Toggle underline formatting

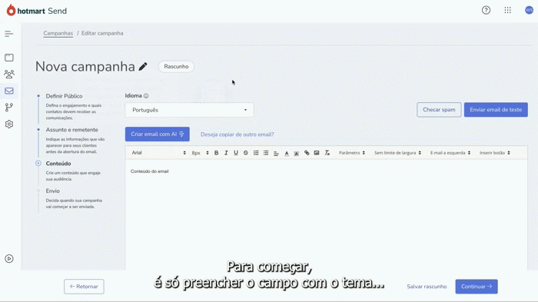click(x=236, y=153)
